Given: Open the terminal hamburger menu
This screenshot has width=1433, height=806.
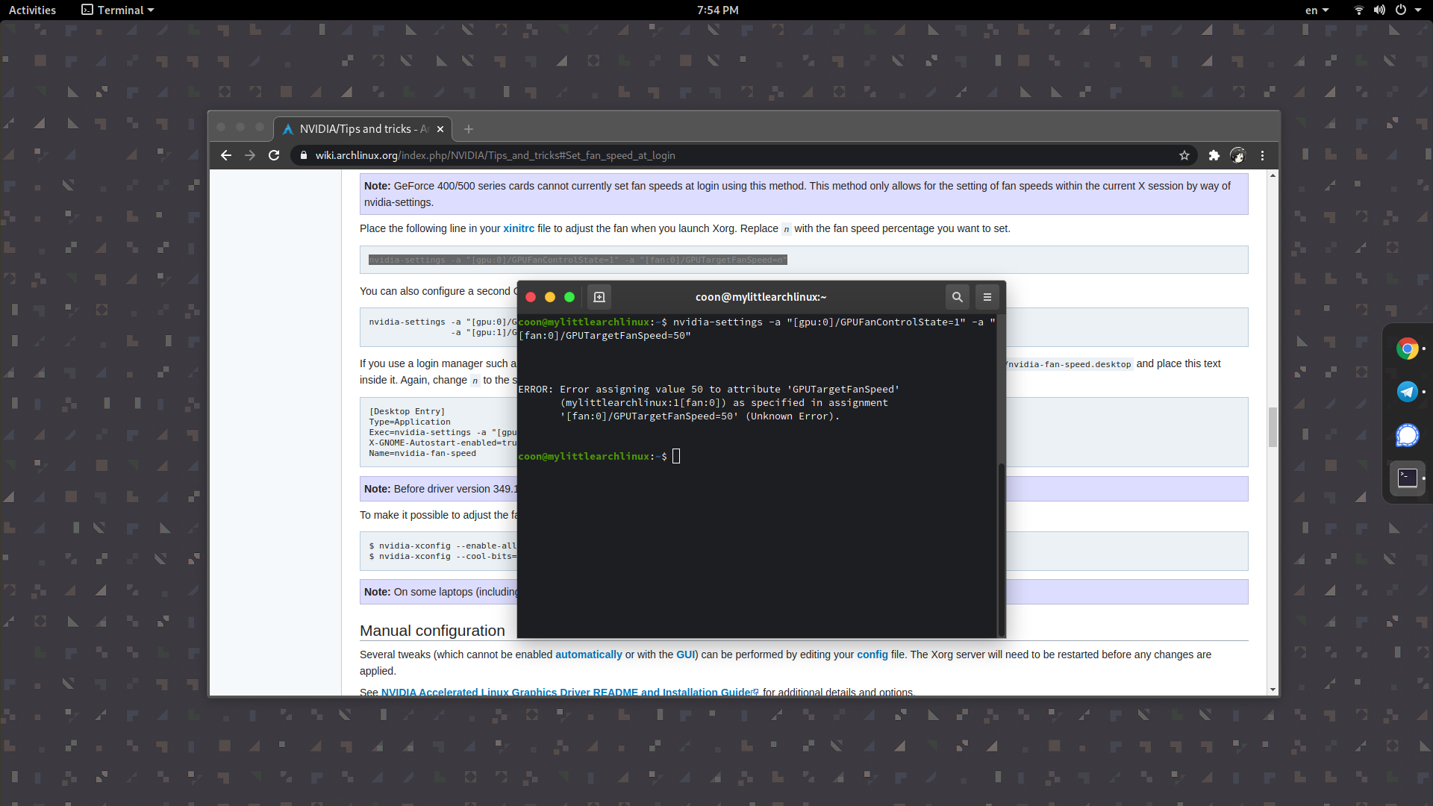Looking at the screenshot, I should coord(987,297).
